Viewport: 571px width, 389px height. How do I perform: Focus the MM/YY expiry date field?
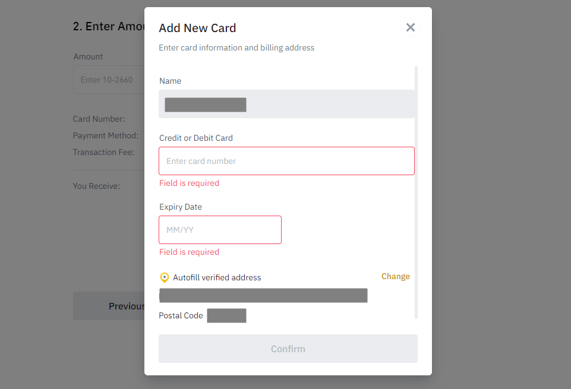click(220, 230)
